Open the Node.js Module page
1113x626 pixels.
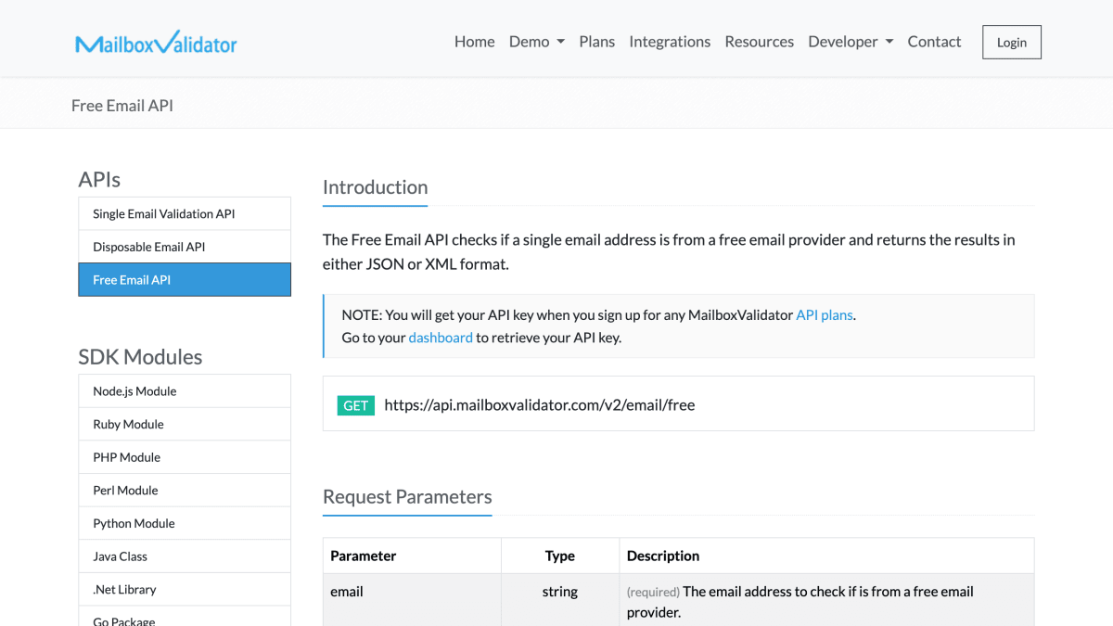(185, 391)
